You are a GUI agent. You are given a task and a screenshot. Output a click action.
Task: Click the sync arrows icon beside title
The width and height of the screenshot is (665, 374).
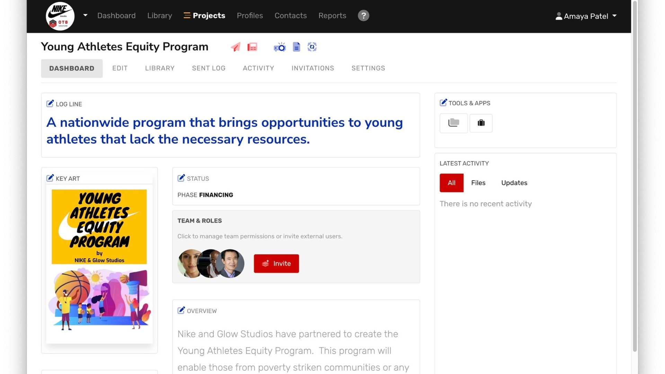click(312, 47)
